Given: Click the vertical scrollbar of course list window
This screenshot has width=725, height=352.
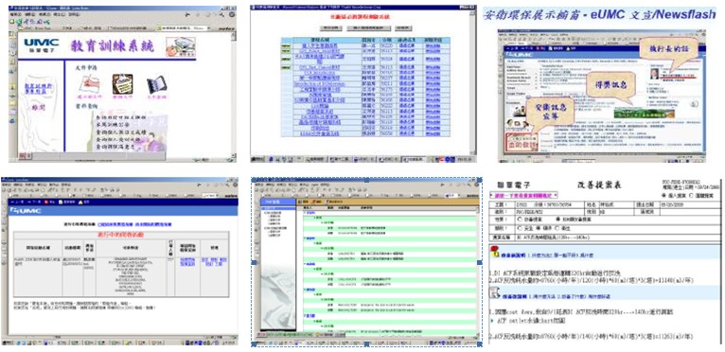Looking at the screenshot, I should click(x=472, y=82).
